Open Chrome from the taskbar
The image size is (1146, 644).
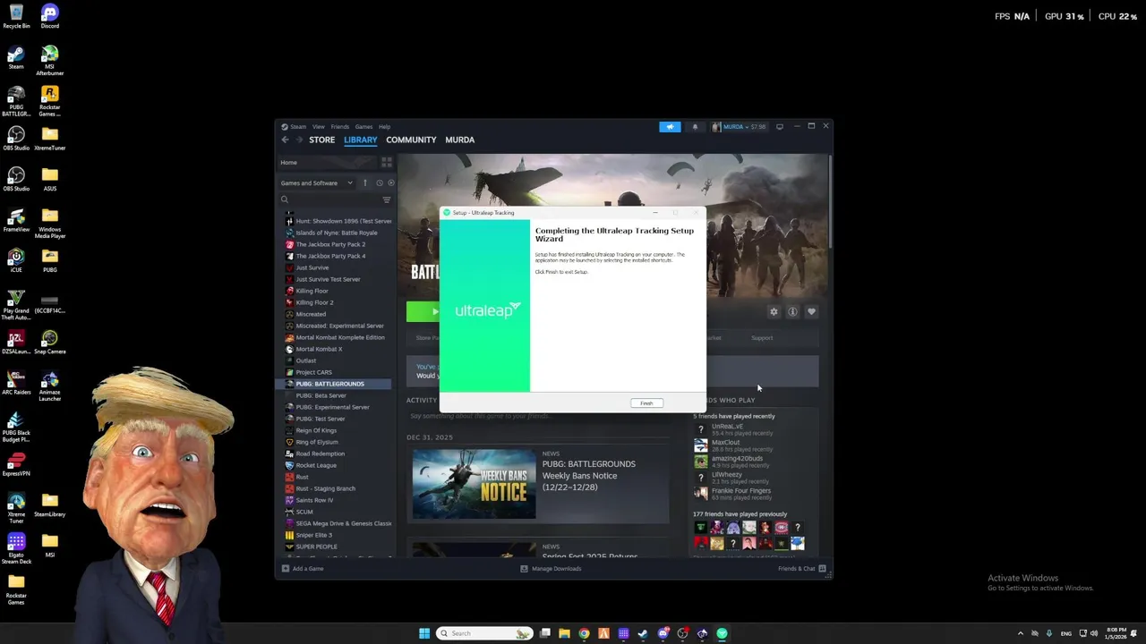click(x=584, y=633)
